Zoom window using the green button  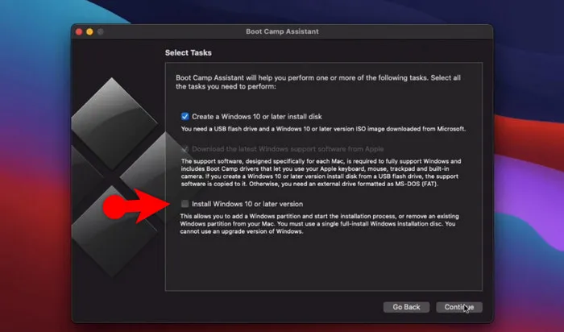point(100,31)
